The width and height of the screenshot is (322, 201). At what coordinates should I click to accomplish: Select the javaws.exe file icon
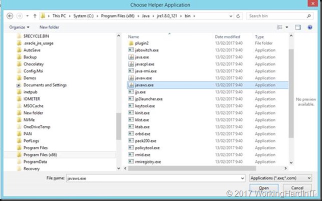(131, 85)
